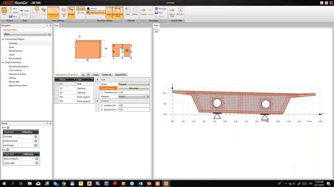Screen dimensions: 334x187
Task: Select Loads in the navigator
Action: coord(11,47)
